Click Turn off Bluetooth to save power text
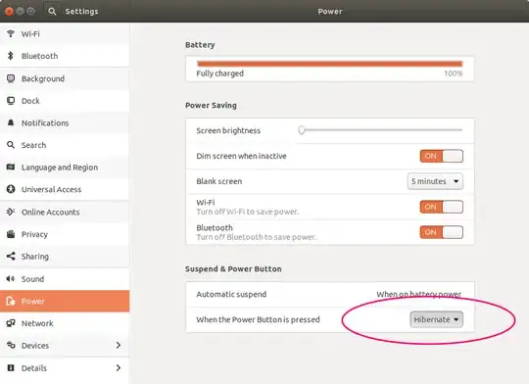Screen dimensions: 529x384 257,237
